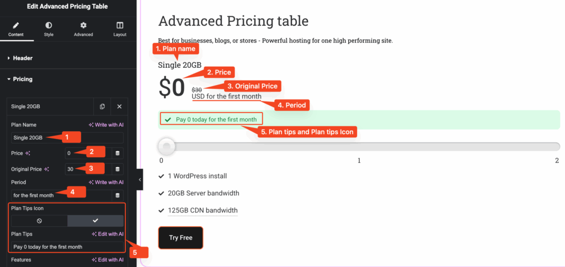Viewport: 565px width, 267px height.
Task: Click Edit with AI for Plan Tips
Action: click(x=107, y=234)
